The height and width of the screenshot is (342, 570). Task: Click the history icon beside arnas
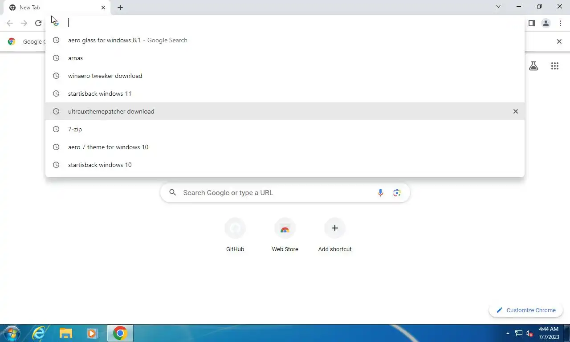click(x=56, y=58)
